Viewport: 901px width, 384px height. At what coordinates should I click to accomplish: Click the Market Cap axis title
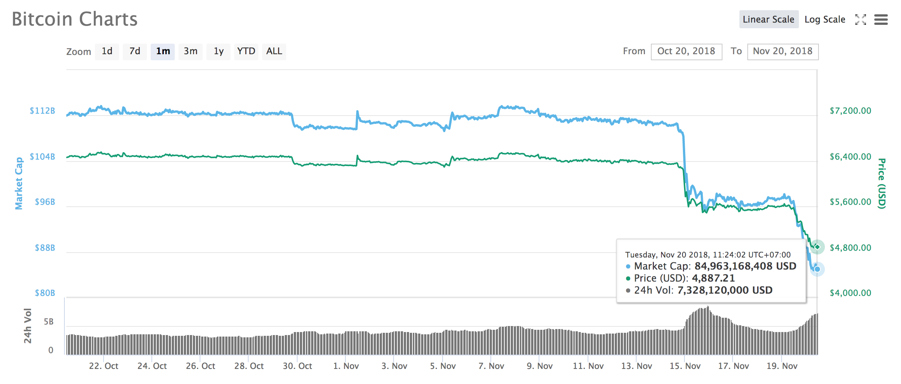19,183
